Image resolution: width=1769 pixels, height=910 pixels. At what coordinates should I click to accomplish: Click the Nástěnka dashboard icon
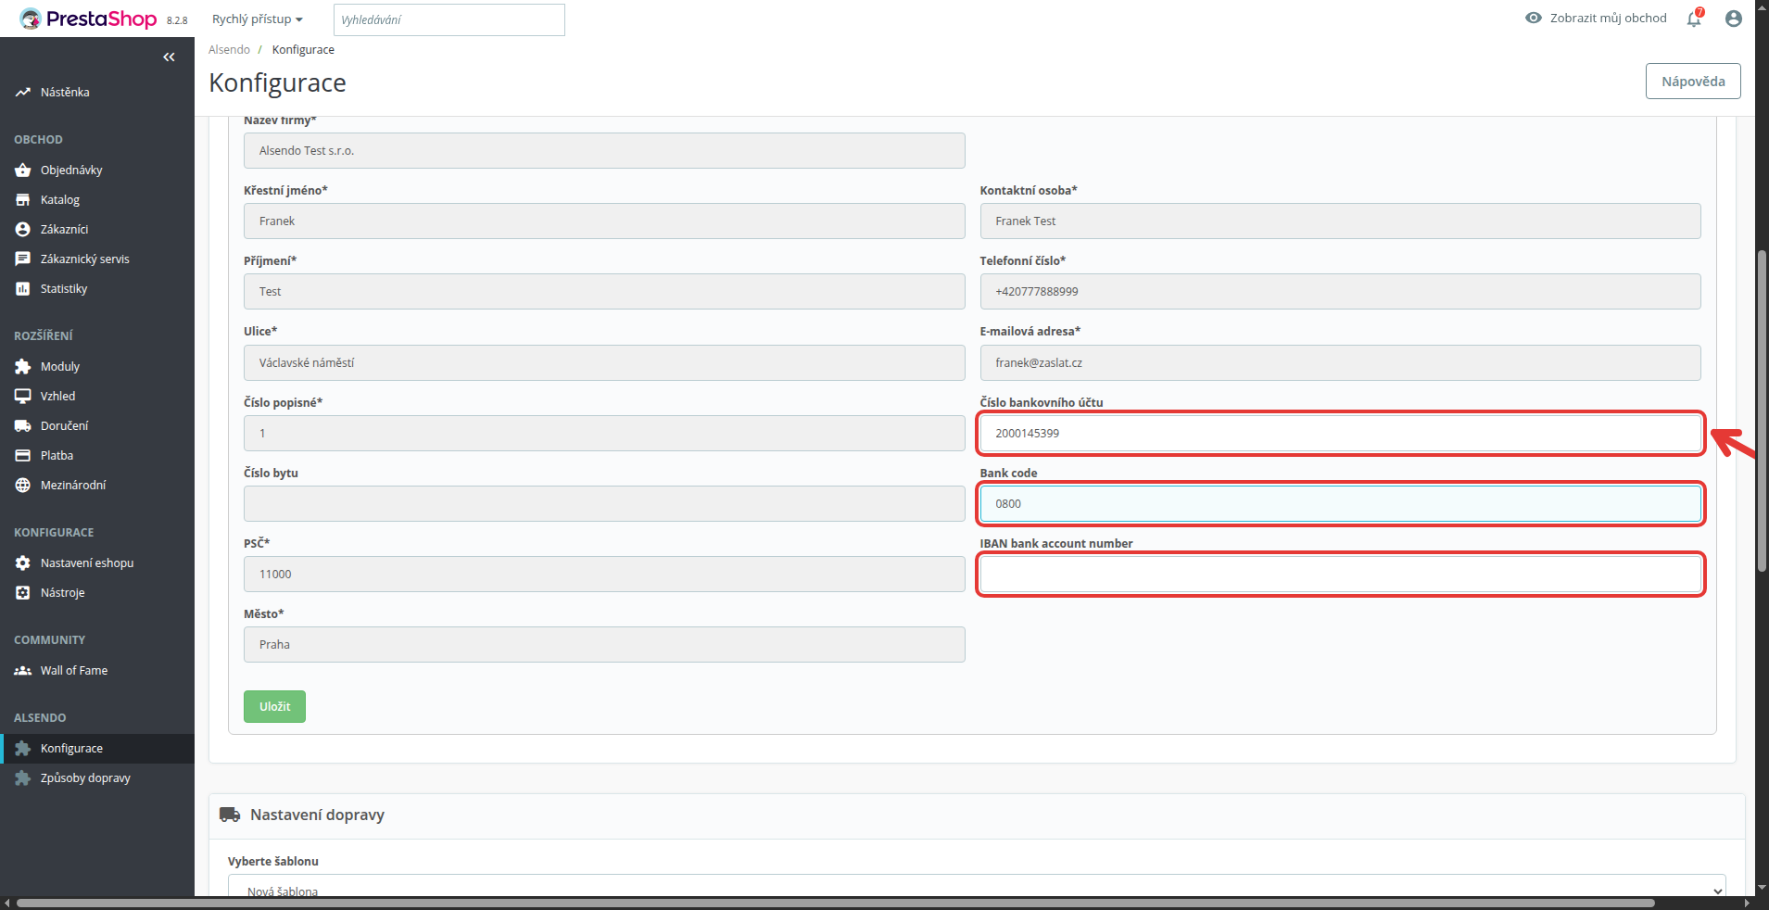tap(22, 93)
